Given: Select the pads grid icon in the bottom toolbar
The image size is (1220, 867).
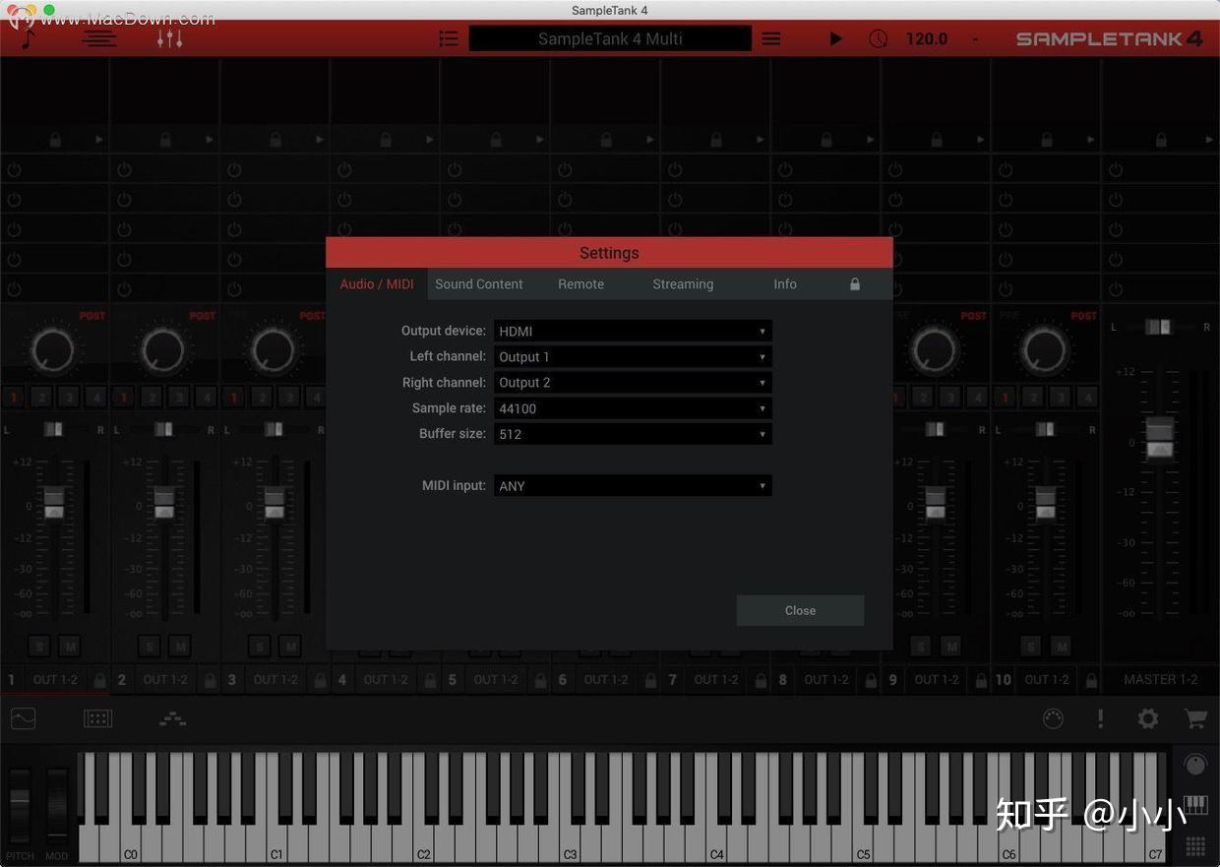Looking at the screenshot, I should pyautogui.click(x=96, y=718).
